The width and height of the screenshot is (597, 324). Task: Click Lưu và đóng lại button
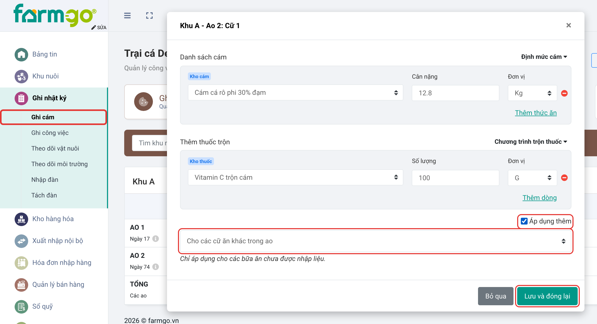point(547,296)
